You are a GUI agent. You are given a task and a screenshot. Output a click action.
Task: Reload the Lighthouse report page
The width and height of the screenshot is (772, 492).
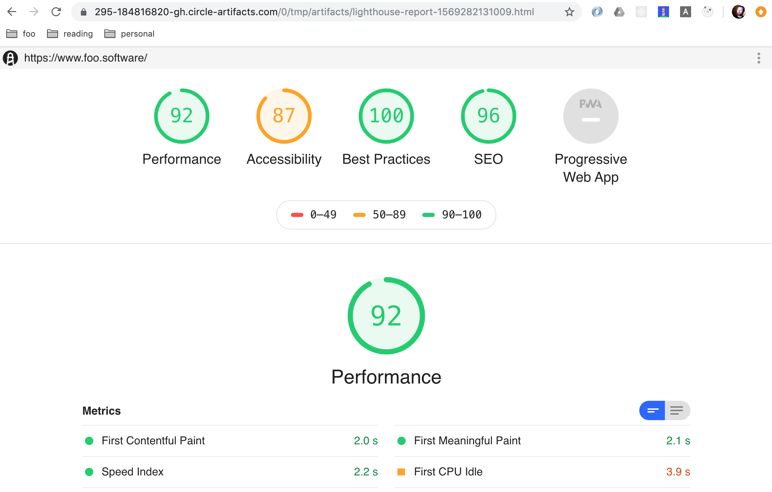coord(56,12)
